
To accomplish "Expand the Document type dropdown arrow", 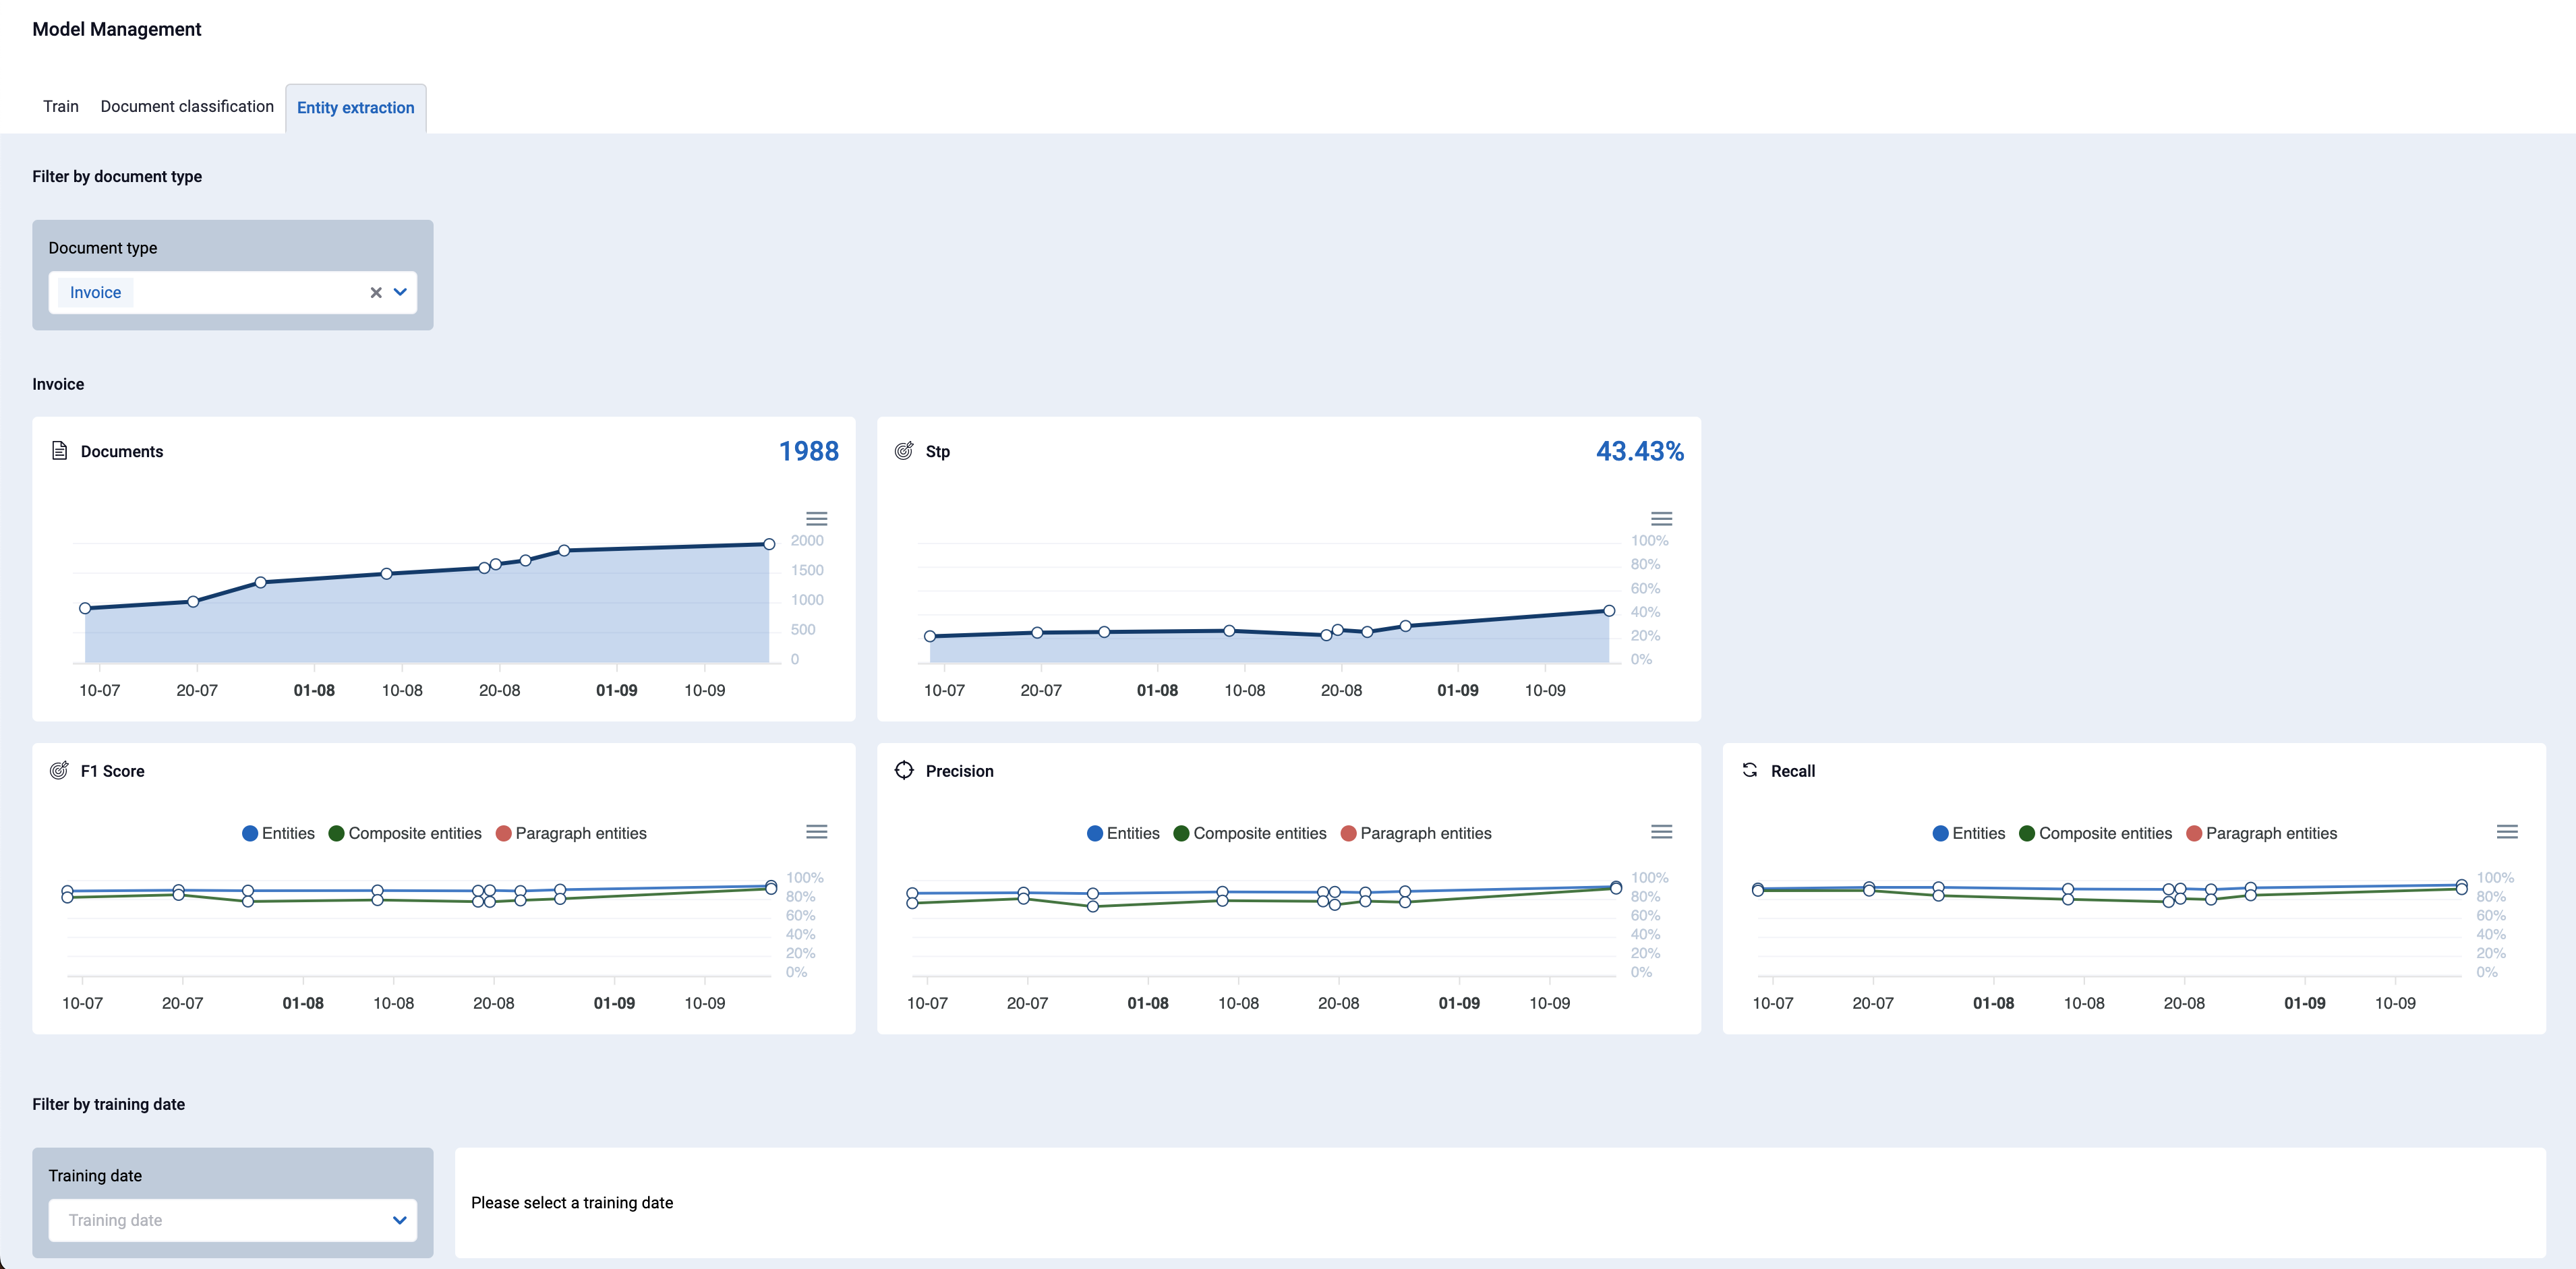I will tap(400, 292).
